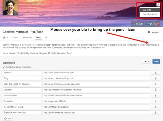163x121 pixels.
Task: Click the Latest release line in bio
Action: coord(37,53)
